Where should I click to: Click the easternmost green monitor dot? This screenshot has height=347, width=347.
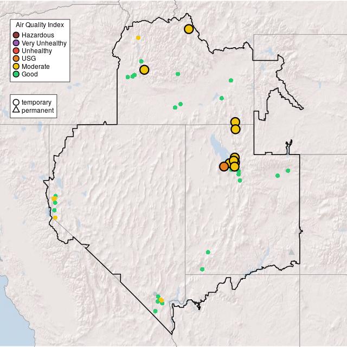tap(288, 171)
